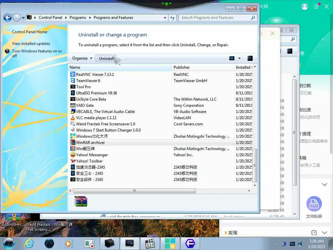
Task: Click the help icon in the Programs toolbar
Action: 250,58
